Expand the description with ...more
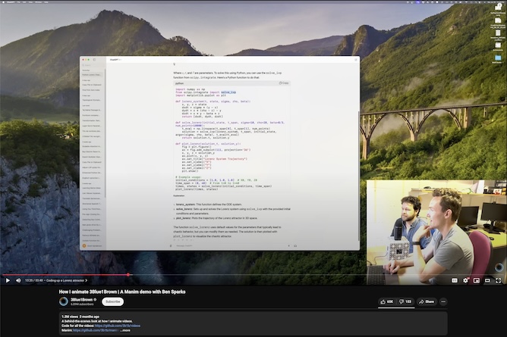Viewport: 507px width, 337px height. pyautogui.click(x=126, y=331)
